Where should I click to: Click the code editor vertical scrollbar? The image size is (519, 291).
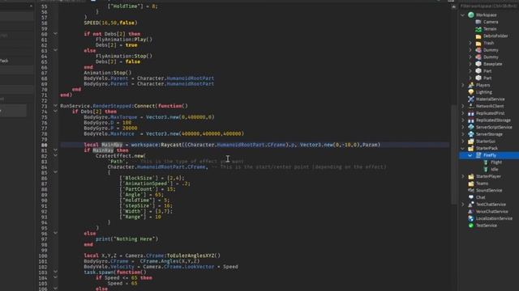(454, 154)
